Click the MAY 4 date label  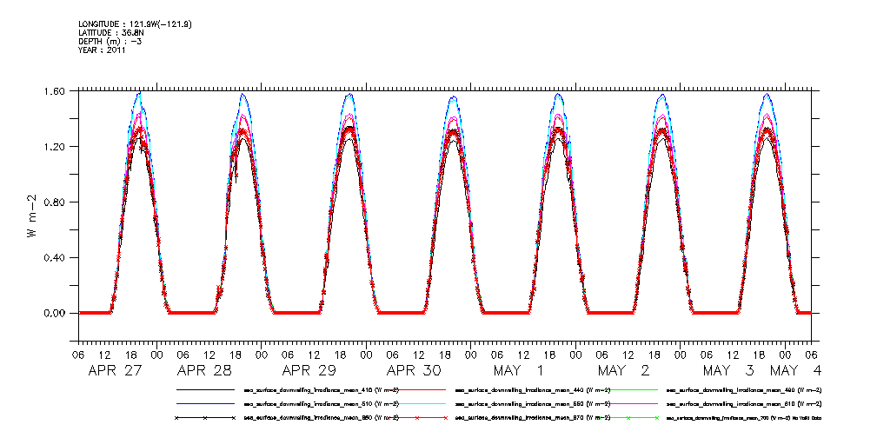click(795, 370)
